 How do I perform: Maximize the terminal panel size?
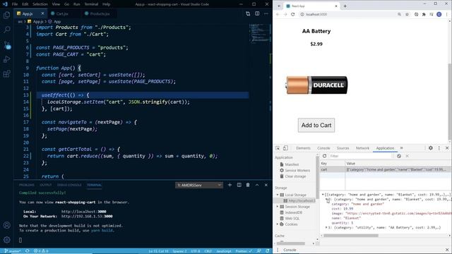[257, 185]
